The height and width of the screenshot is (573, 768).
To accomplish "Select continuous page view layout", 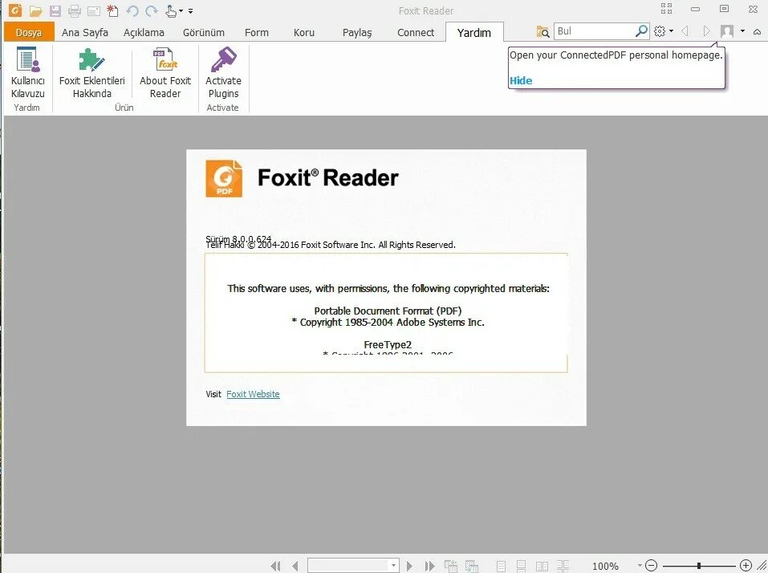I will [521, 566].
